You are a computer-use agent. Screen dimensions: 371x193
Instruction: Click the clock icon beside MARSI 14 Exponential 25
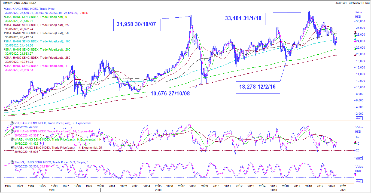[x=12, y=147]
